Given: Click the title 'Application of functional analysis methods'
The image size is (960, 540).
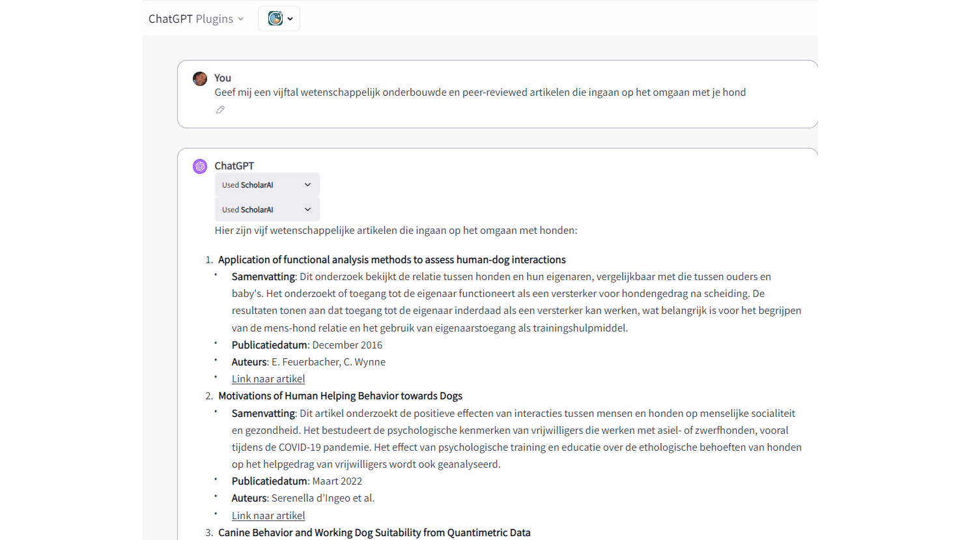Looking at the screenshot, I should [391, 260].
